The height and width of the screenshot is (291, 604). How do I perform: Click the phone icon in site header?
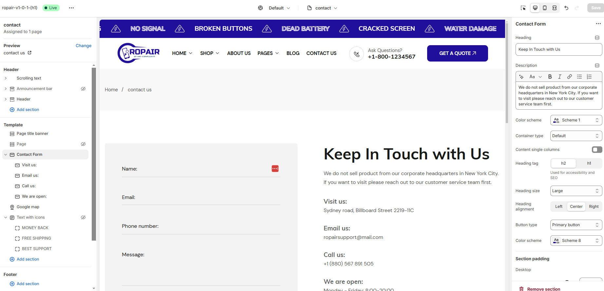point(357,54)
